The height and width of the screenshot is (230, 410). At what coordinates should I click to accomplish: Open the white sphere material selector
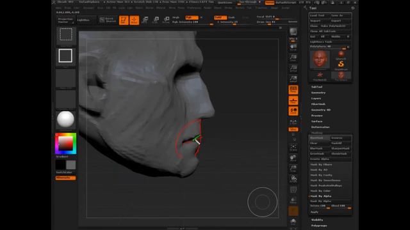(x=65, y=119)
